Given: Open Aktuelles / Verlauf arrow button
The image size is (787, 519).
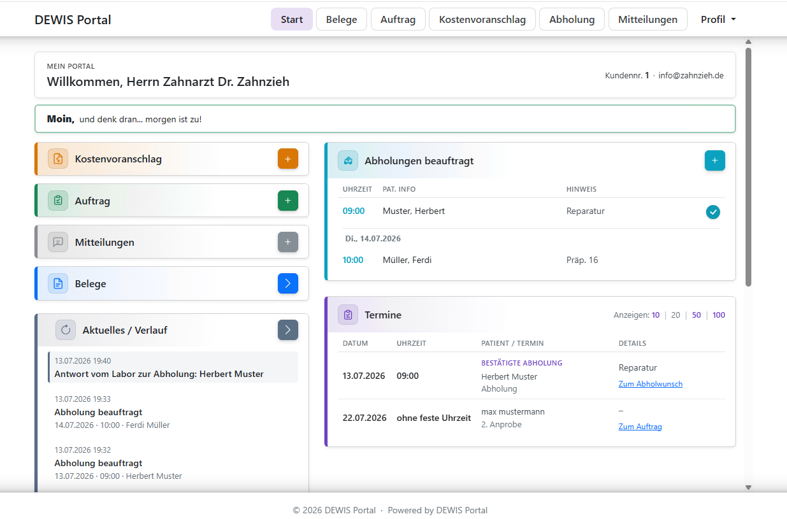Looking at the screenshot, I should (288, 330).
